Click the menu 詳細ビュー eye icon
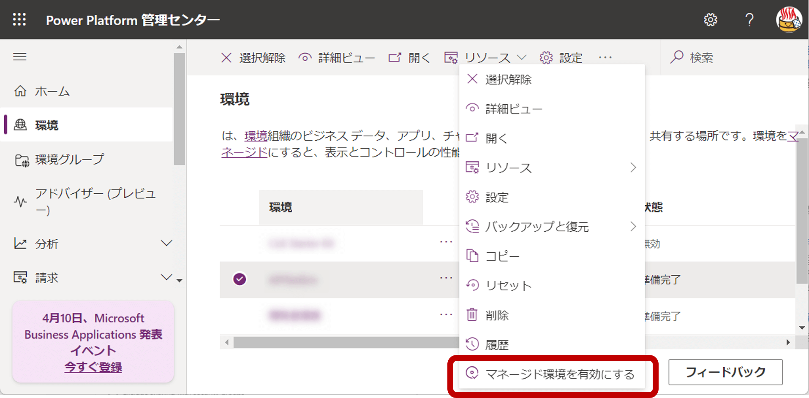 [x=472, y=108]
